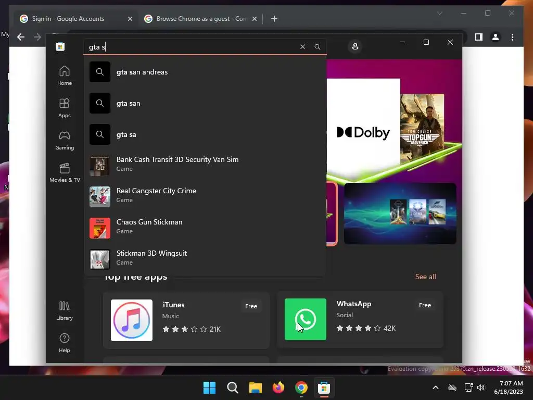Select the 'gta sa' search suggestion
This screenshot has height=400, width=533.
point(205,134)
